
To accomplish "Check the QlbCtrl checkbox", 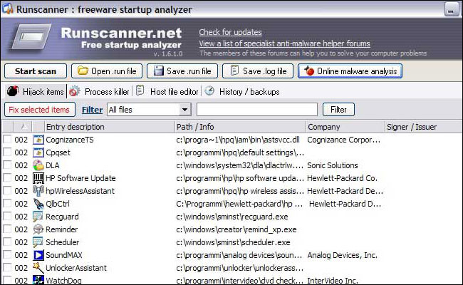I will click(7, 203).
